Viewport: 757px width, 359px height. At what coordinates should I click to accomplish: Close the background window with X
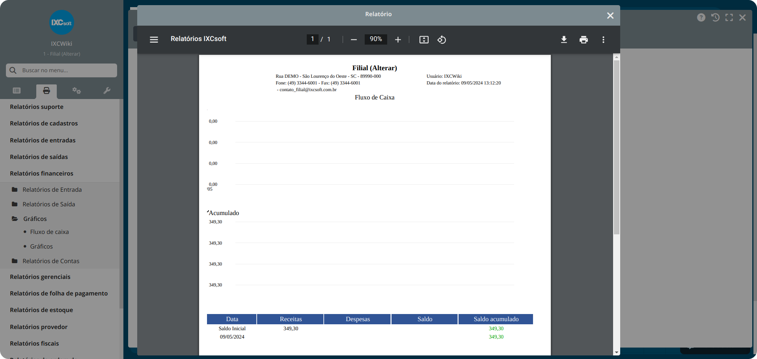[x=742, y=17]
